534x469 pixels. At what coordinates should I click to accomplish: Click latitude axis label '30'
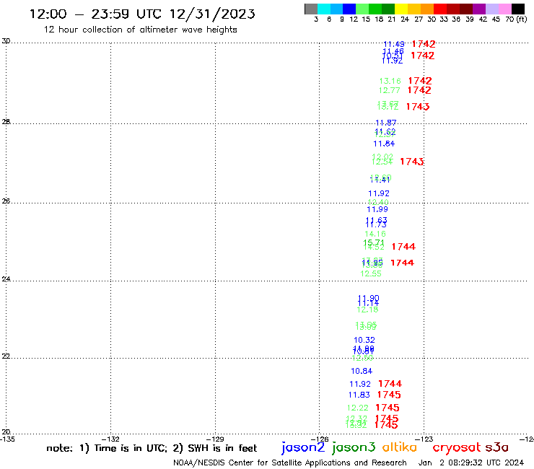(x=6, y=41)
